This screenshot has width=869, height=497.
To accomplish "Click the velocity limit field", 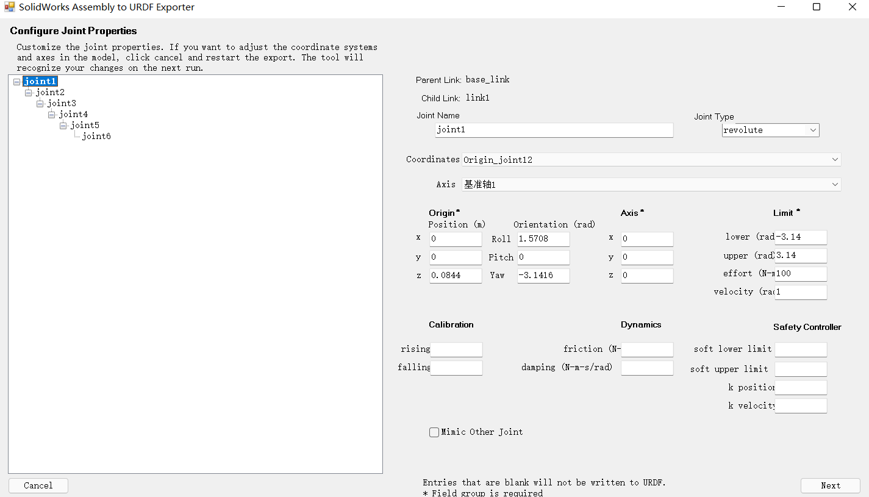I will point(801,292).
